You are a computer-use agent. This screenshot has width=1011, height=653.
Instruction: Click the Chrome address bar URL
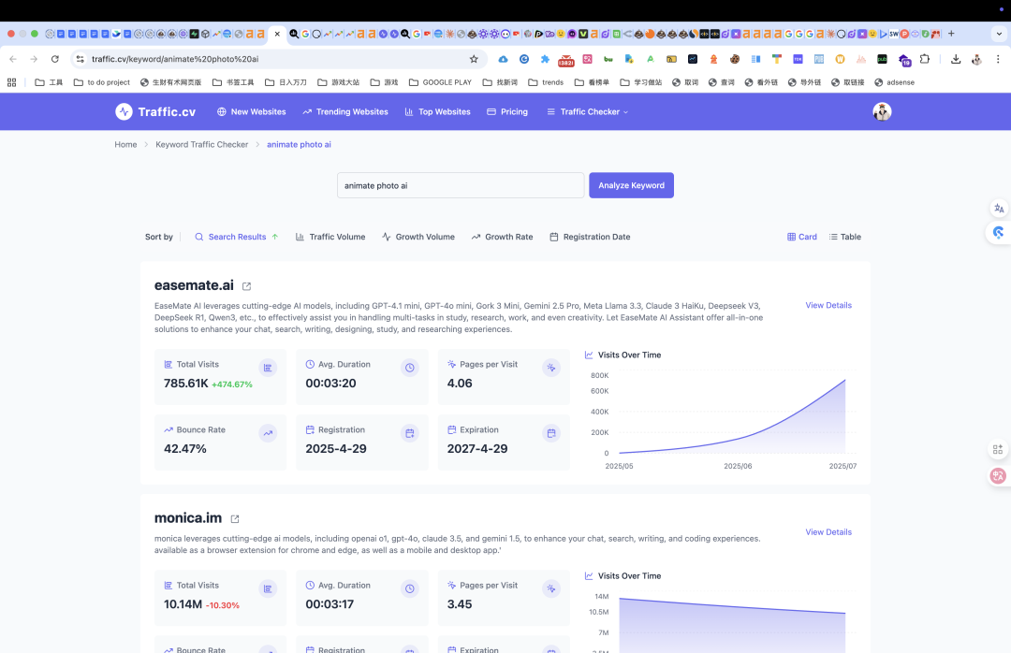(x=175, y=59)
